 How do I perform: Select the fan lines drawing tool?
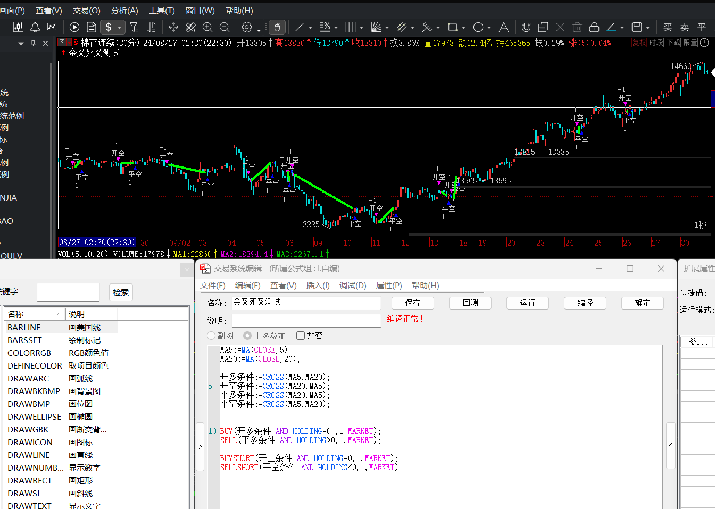(376, 27)
